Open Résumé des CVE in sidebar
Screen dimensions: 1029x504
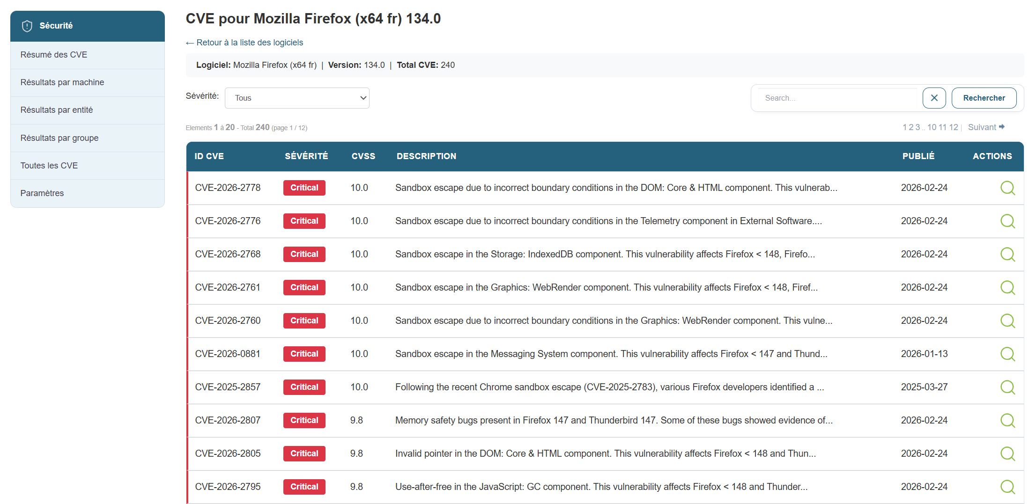(x=54, y=55)
